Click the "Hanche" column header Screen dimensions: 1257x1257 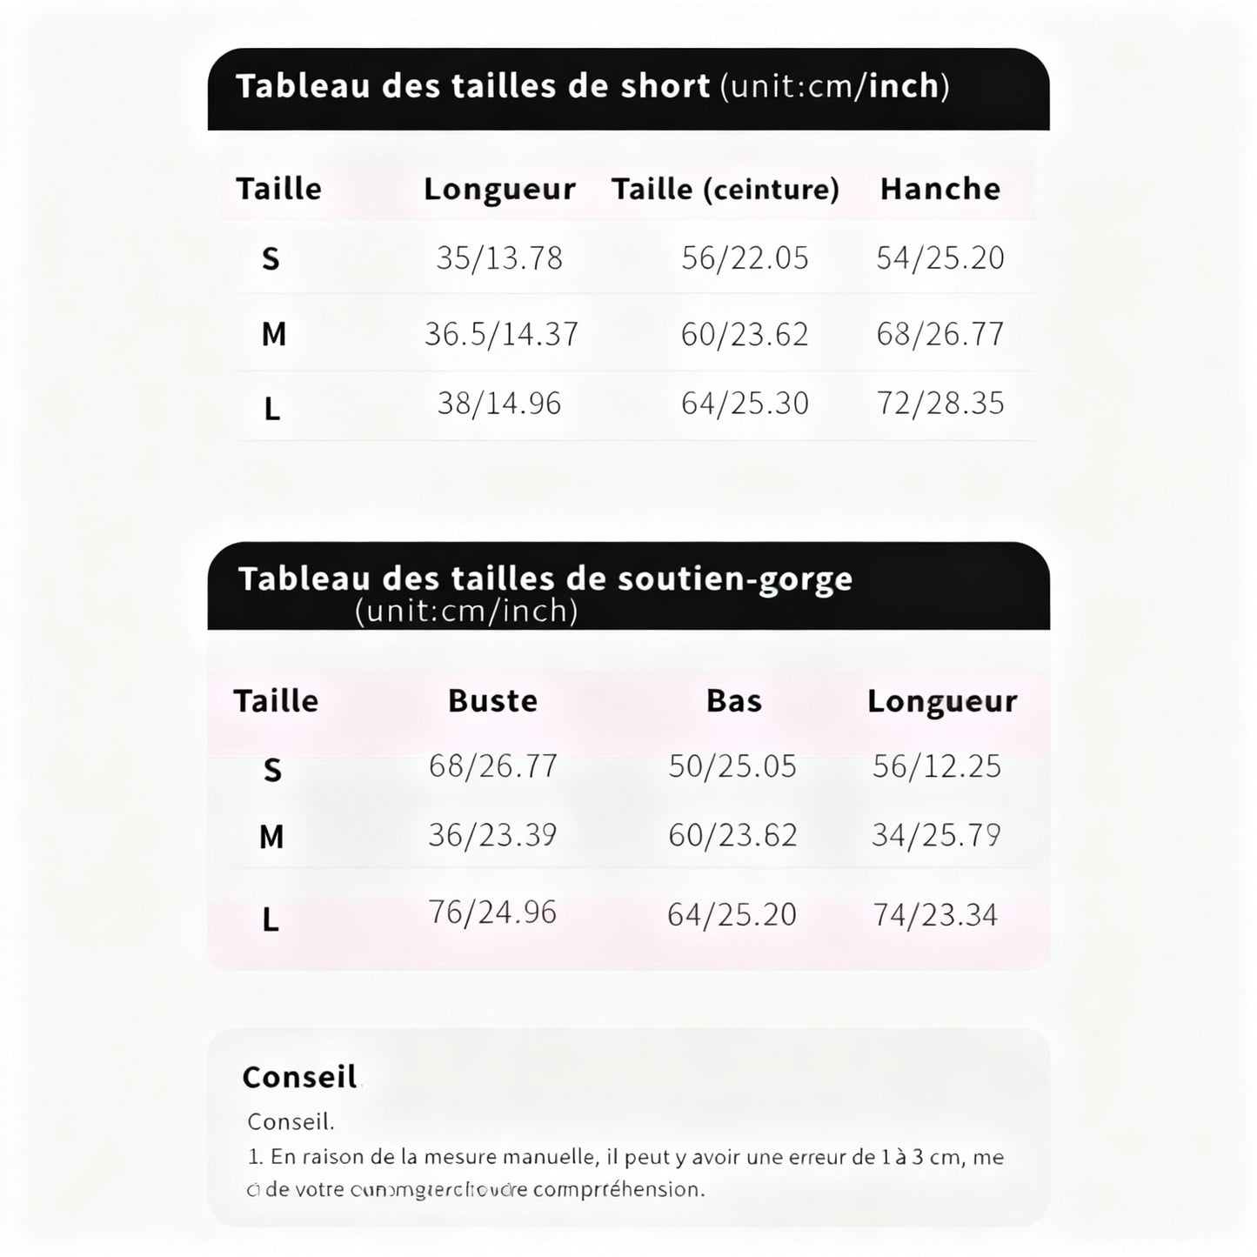pyautogui.click(x=939, y=189)
